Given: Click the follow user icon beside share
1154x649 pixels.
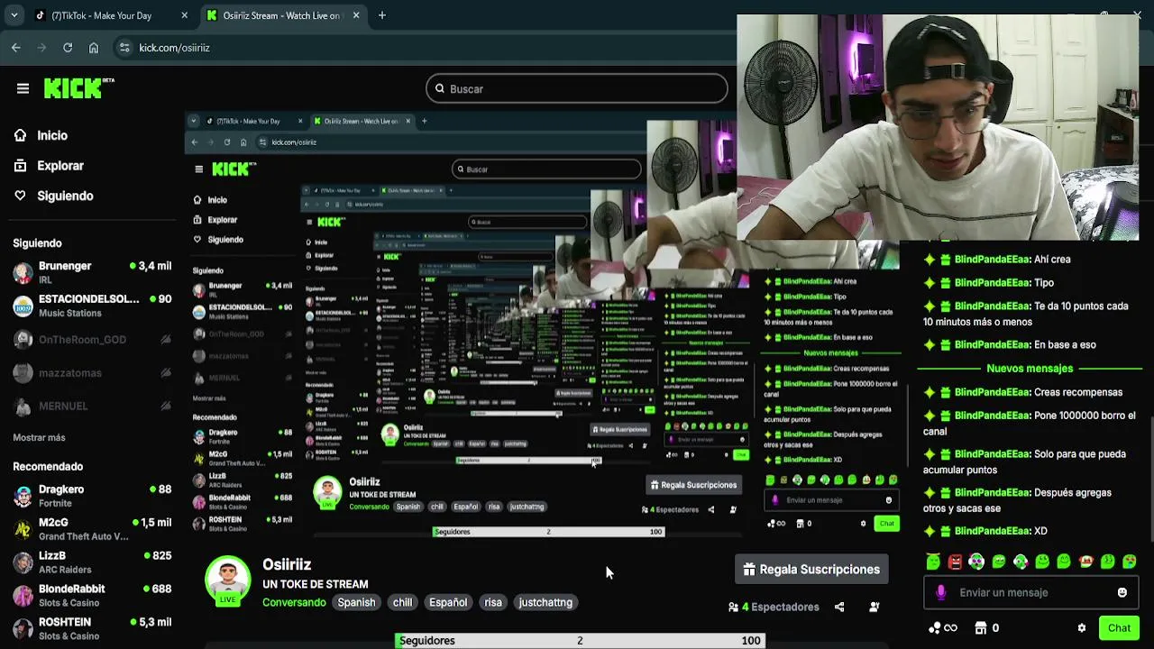Looking at the screenshot, I should coord(874,607).
